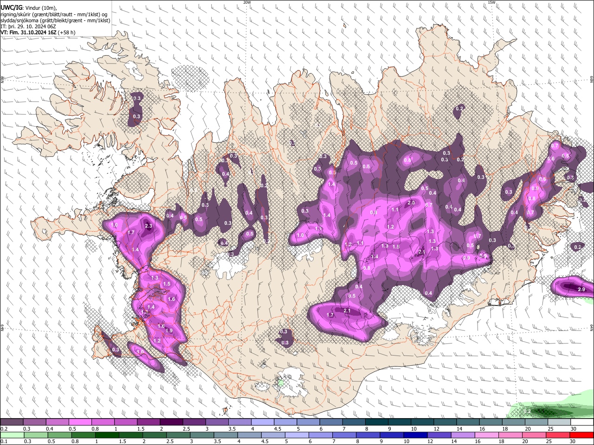Click the '1.9' value in southwest Iceland
This screenshot has width=594, height=445.
[169, 331]
